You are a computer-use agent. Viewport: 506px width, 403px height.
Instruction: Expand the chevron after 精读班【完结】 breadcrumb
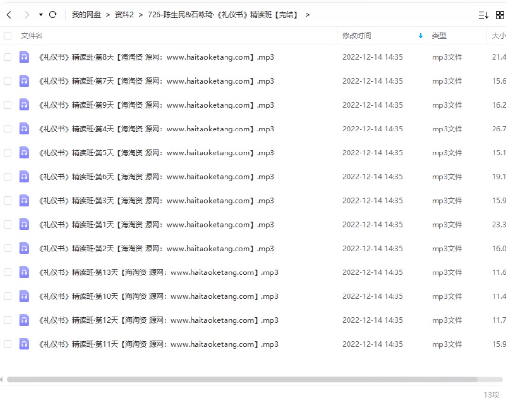coord(307,15)
